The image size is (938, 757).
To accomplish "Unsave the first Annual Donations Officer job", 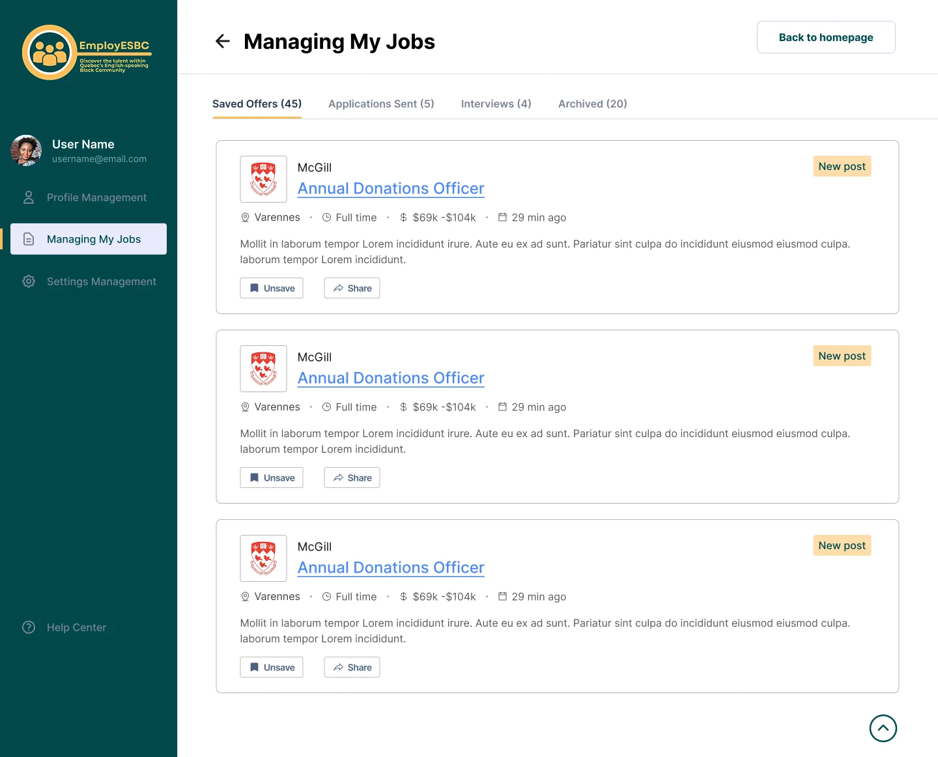I will [272, 288].
